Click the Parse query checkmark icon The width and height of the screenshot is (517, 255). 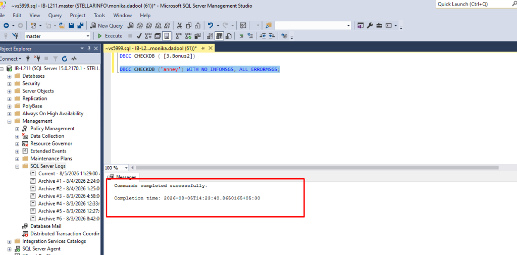139,36
